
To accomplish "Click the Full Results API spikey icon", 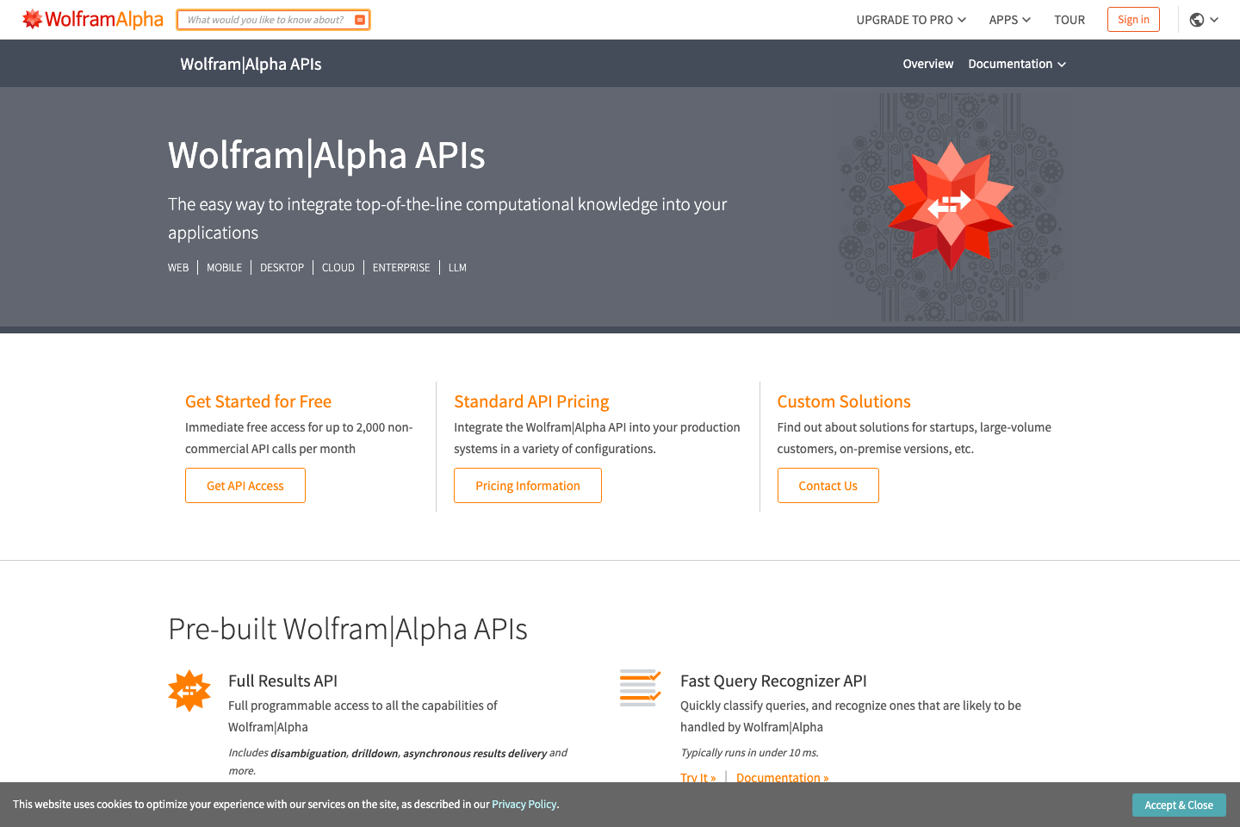I will 189,690.
